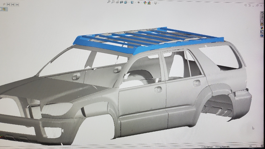This screenshot has height=149, width=265.
Task: Click the 'Editing Assembly' status text
Action: point(223,147)
